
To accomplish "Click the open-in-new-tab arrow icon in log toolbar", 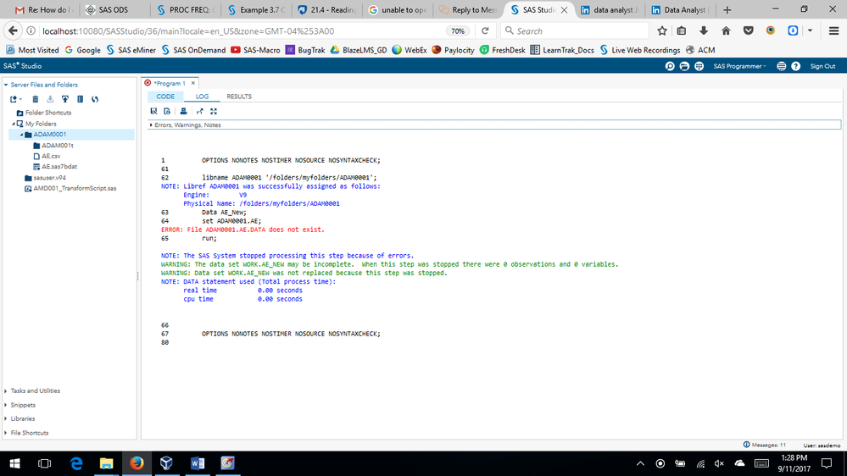I will pyautogui.click(x=200, y=111).
